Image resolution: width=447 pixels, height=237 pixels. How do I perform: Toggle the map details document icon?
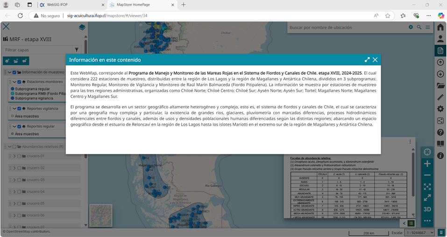pos(440,50)
